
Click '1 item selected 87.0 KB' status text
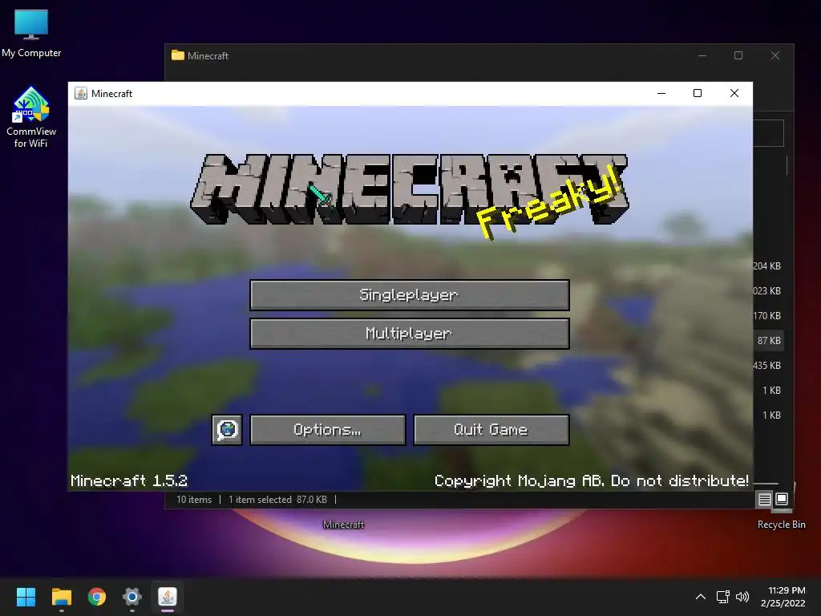277,500
